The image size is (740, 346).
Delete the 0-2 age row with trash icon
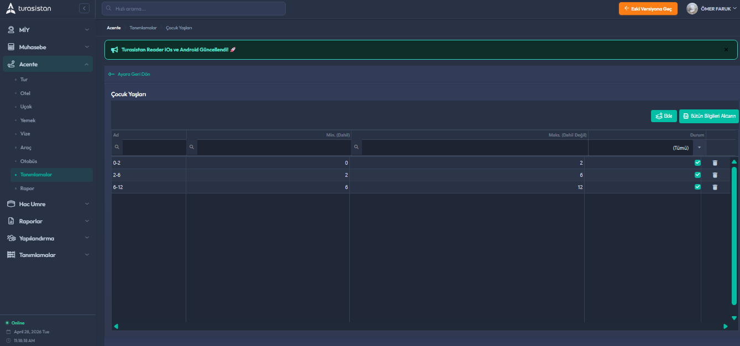coord(715,162)
